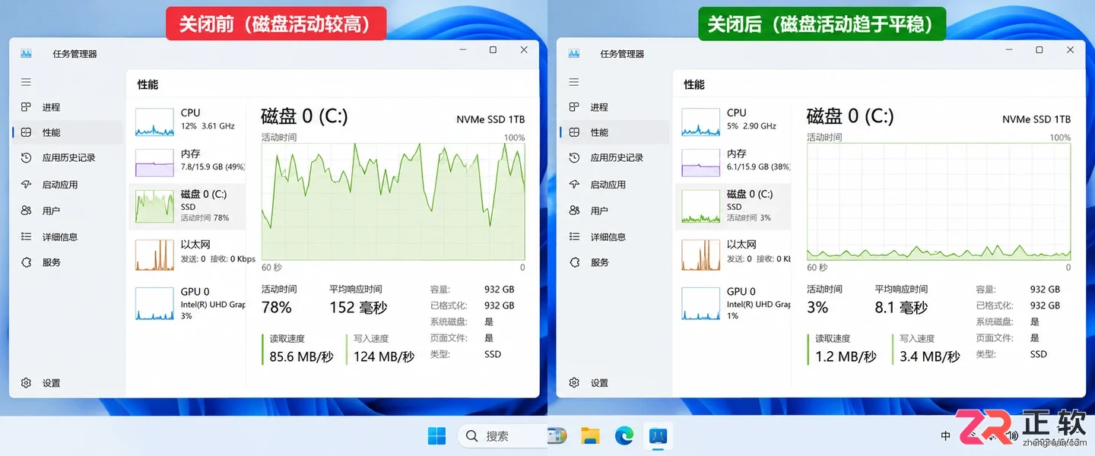Click the low-activity disk graph in 关闭后 window
This screenshot has height=456, width=1095.
939,201
